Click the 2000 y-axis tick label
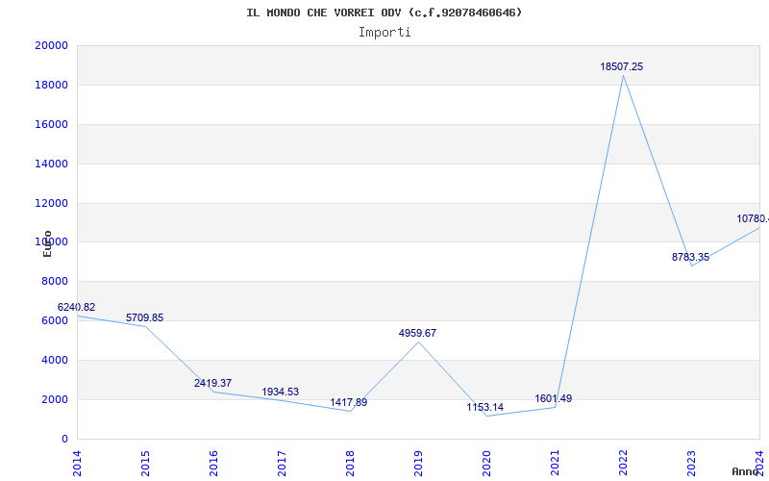This screenshot has height=481, width=769. click(x=55, y=399)
